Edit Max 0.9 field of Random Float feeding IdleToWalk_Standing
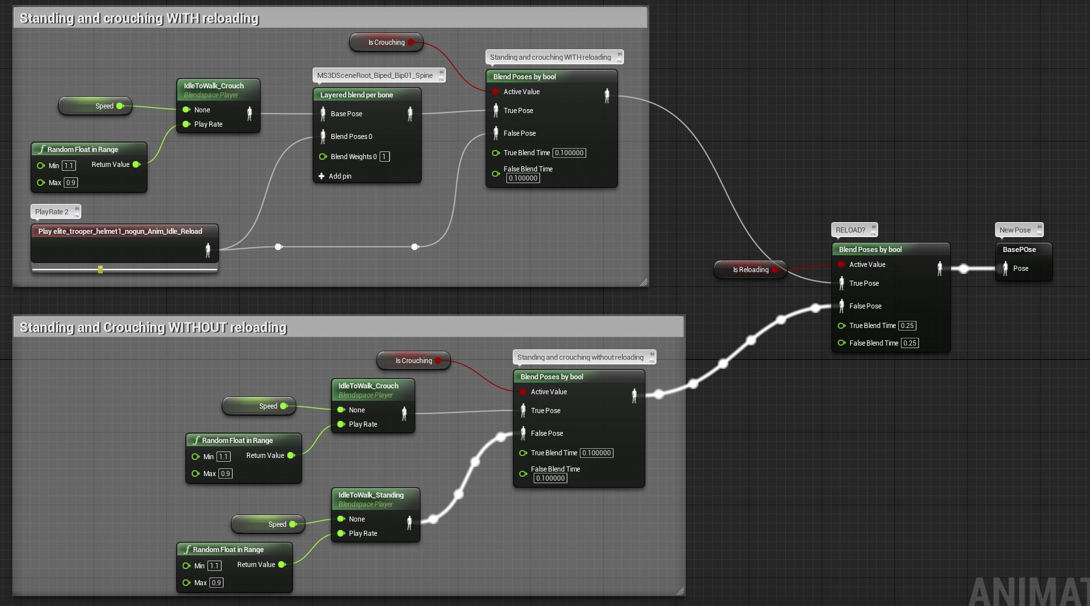Screen dimensions: 1090x606 [x=216, y=583]
